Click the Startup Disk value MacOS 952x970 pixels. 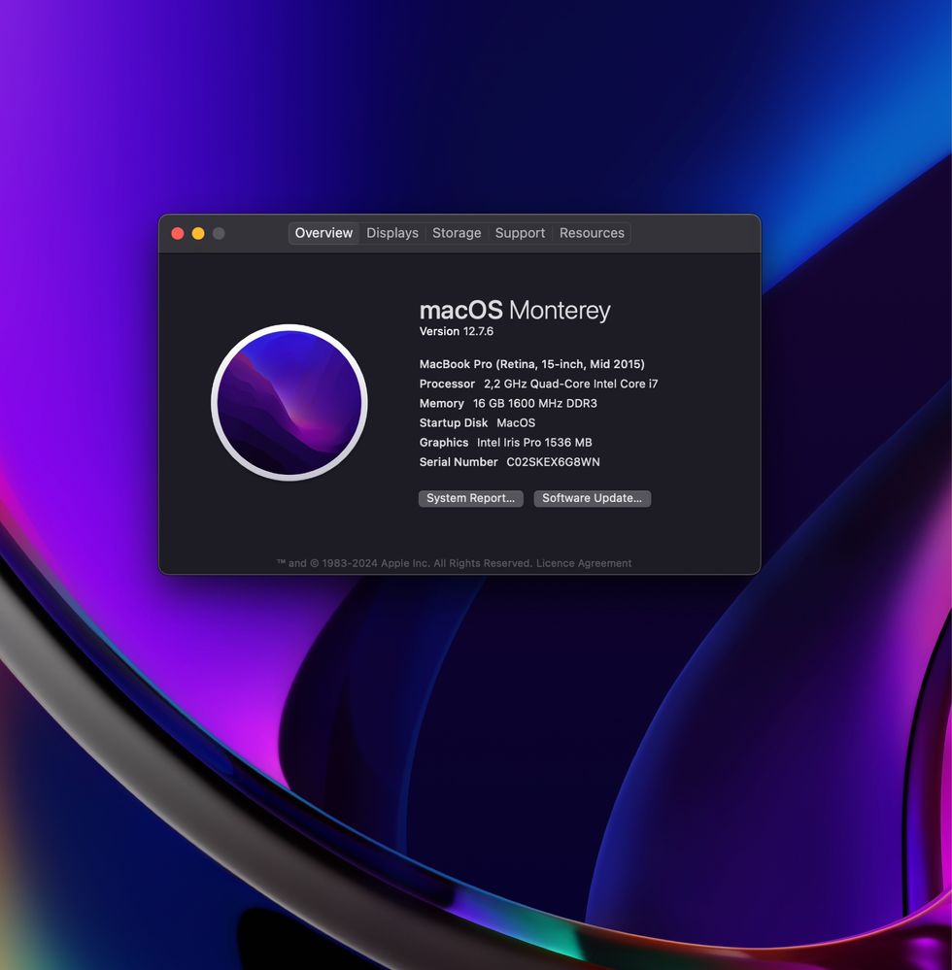516,423
